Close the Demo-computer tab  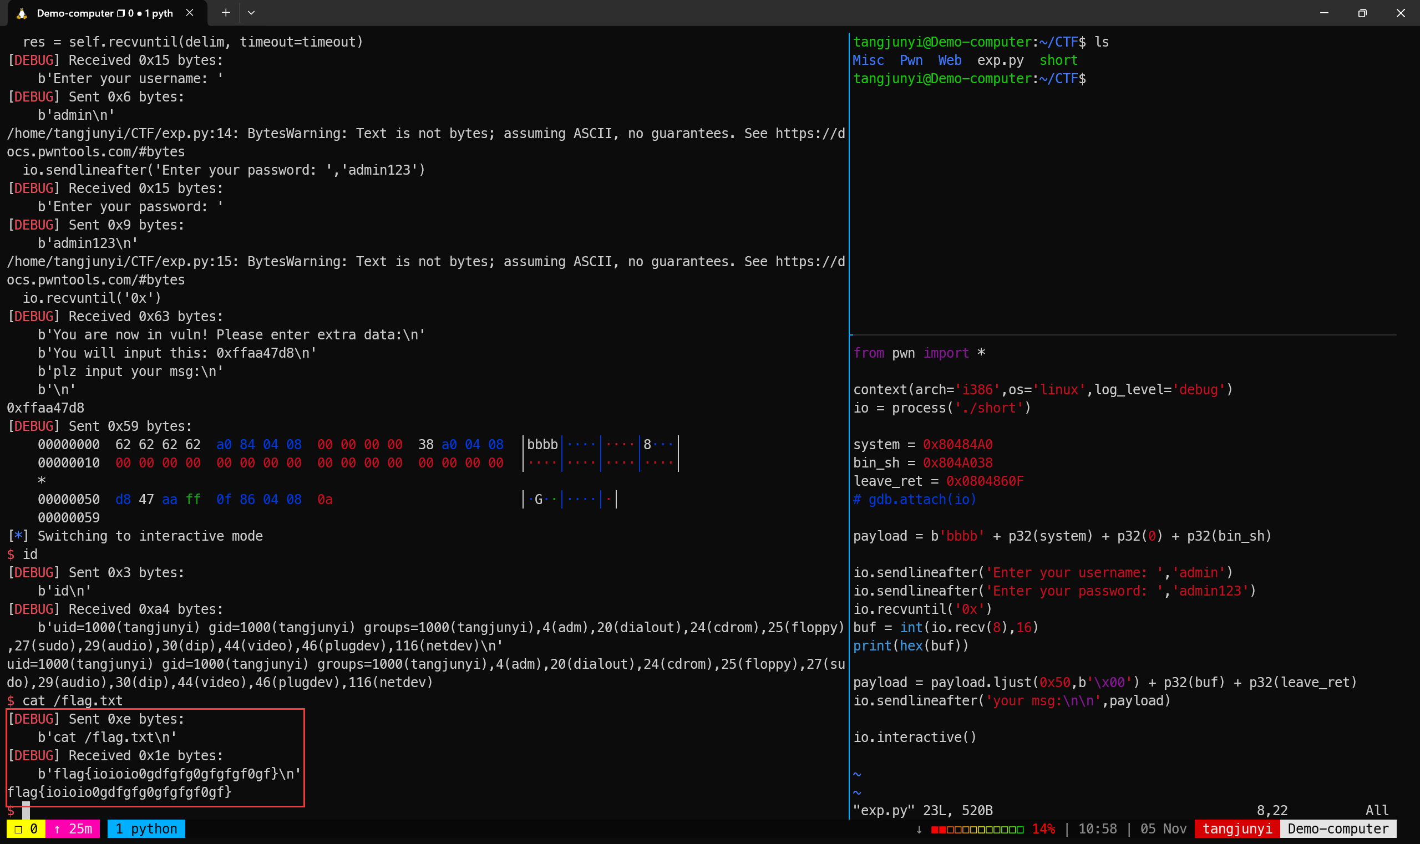click(190, 13)
